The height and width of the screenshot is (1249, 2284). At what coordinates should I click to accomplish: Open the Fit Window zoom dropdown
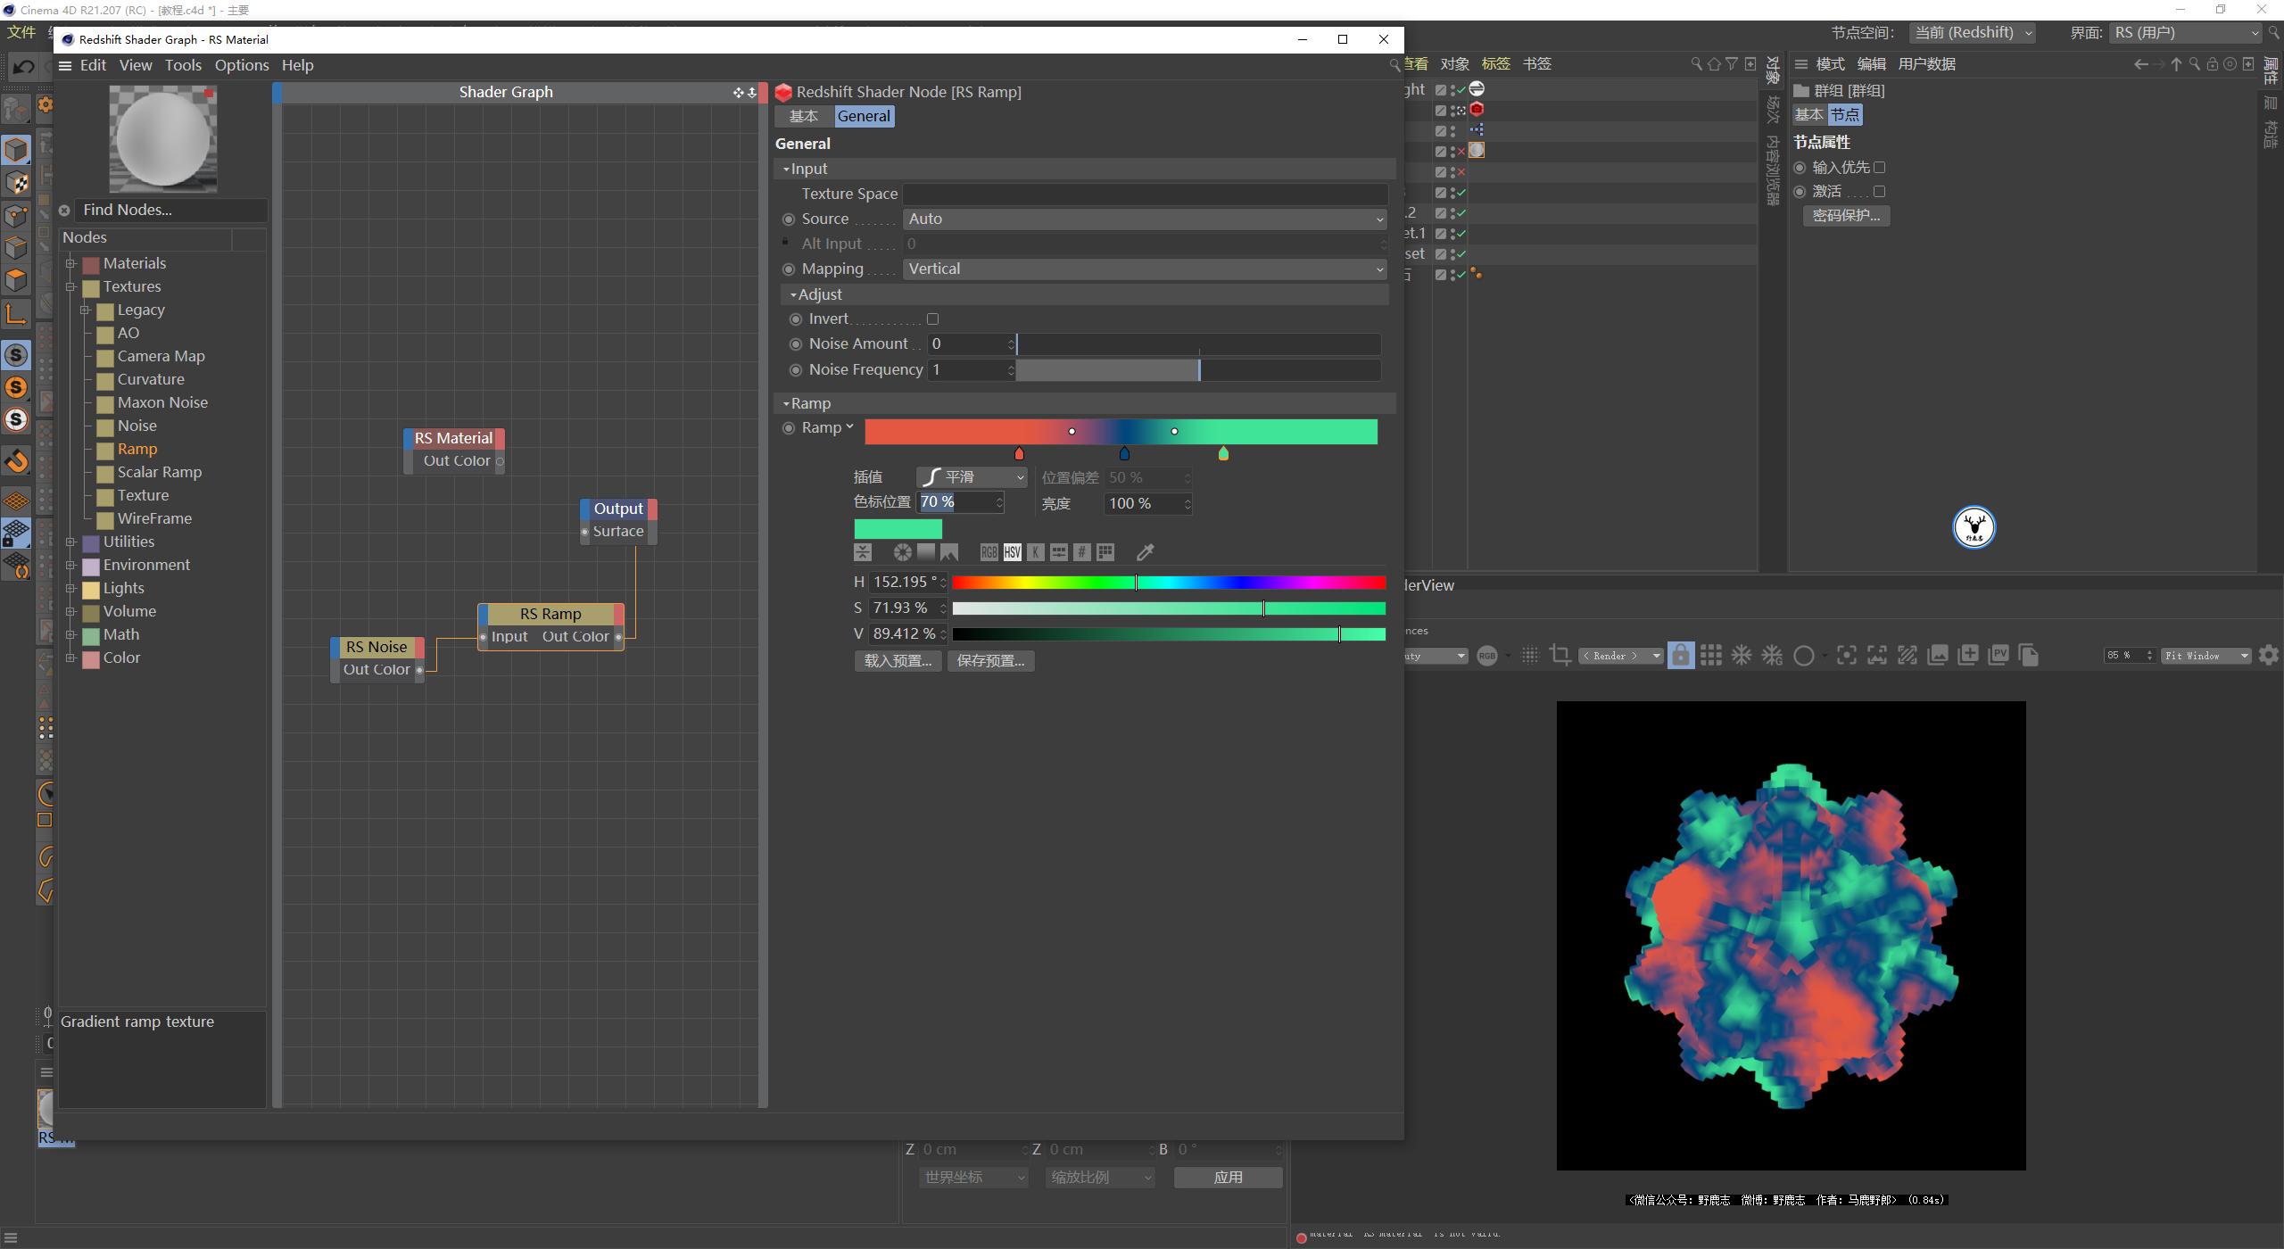point(2205,655)
